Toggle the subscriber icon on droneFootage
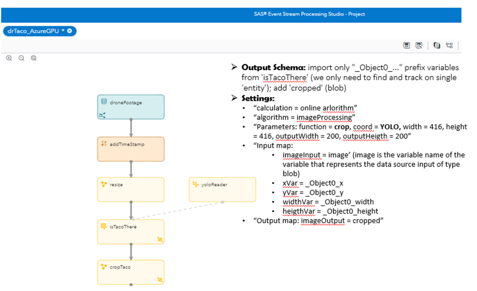This screenshot has width=477, height=291. tap(102, 115)
